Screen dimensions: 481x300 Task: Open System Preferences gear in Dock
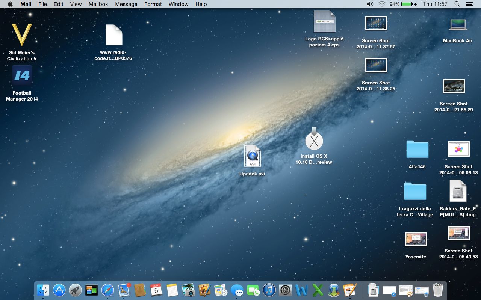tap(285, 290)
